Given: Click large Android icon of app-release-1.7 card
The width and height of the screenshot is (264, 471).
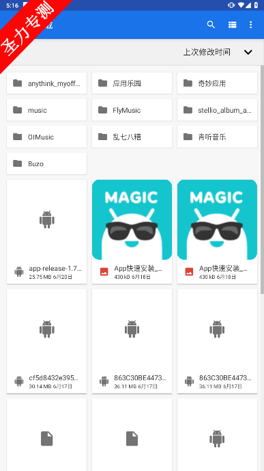Looking at the screenshot, I should 47,219.
